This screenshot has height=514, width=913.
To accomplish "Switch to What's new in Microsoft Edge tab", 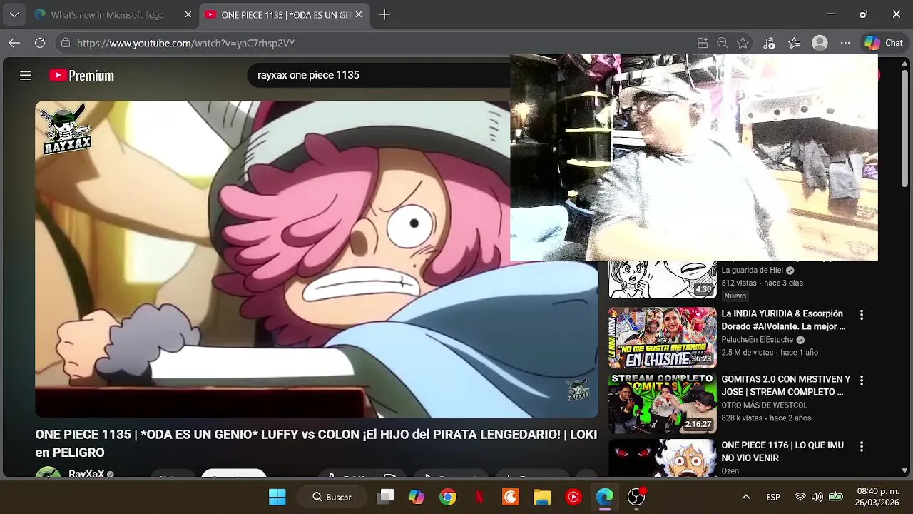I will [x=107, y=14].
